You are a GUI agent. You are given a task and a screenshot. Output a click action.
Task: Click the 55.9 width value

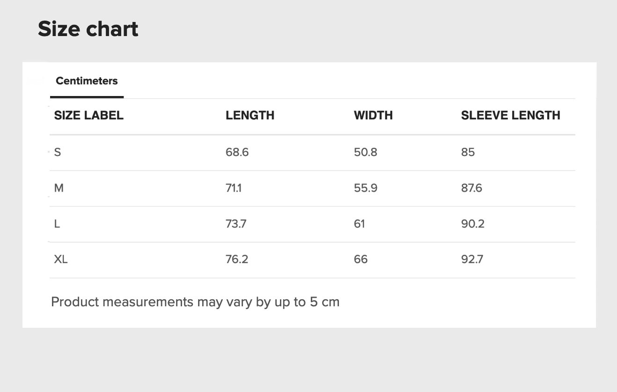point(366,188)
